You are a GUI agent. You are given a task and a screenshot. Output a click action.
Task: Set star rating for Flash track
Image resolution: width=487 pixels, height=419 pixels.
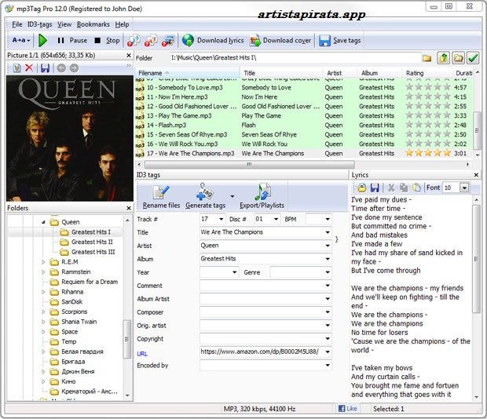pos(428,125)
